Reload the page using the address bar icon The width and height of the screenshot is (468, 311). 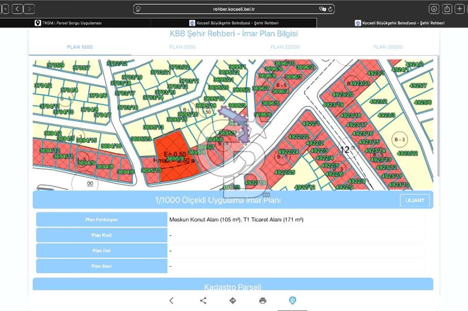331,8
